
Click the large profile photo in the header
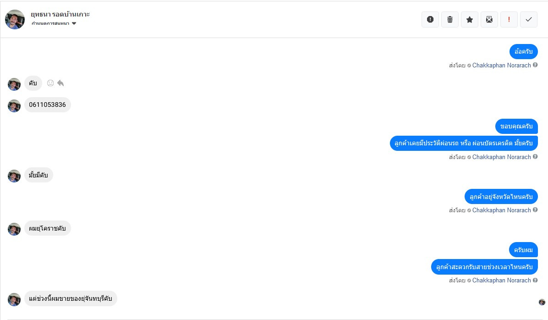pyautogui.click(x=15, y=19)
